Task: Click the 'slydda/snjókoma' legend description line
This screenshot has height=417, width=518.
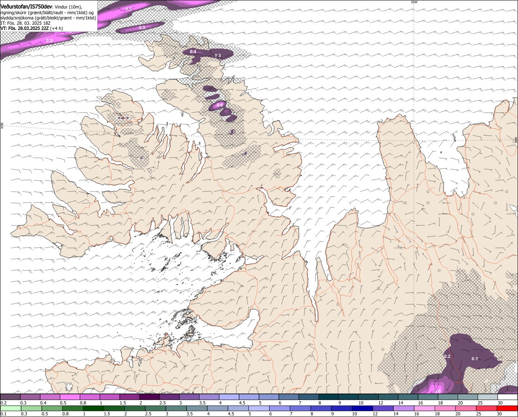Action: [48, 18]
